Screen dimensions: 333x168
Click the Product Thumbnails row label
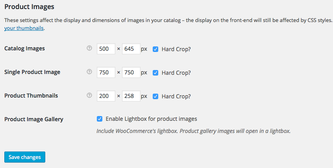(x=31, y=96)
